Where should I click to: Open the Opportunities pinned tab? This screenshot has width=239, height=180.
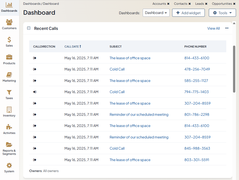coord(222,4)
